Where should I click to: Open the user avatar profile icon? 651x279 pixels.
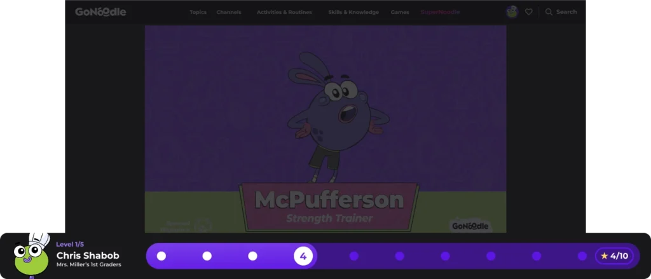(x=512, y=11)
